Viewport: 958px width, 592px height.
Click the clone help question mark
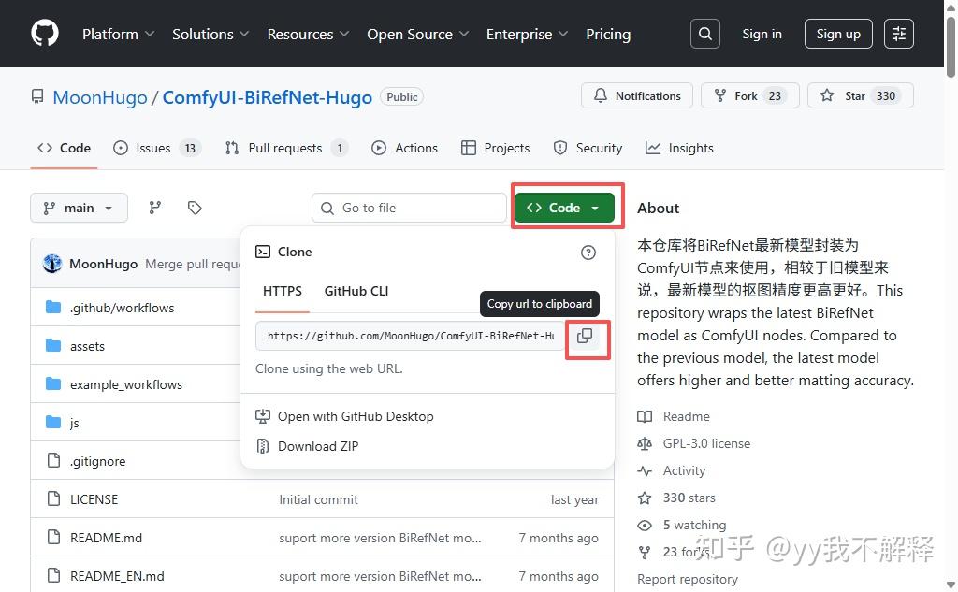[588, 252]
